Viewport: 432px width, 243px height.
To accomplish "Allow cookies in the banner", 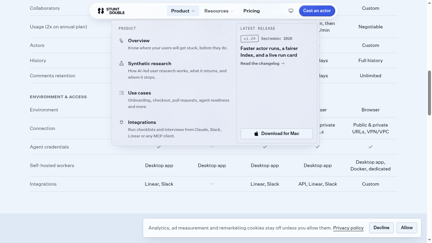I will [x=407, y=228].
